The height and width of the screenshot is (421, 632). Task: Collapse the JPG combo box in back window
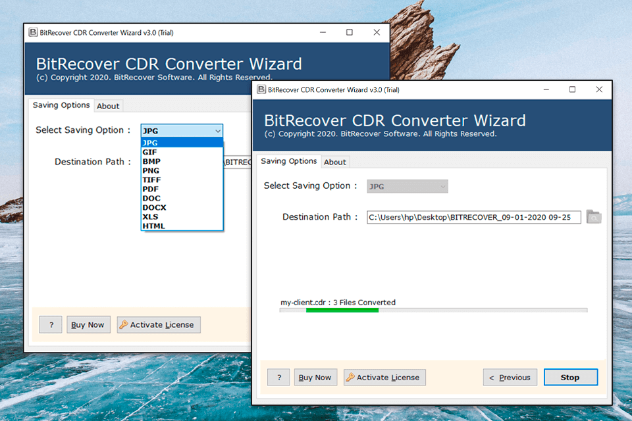(182, 130)
